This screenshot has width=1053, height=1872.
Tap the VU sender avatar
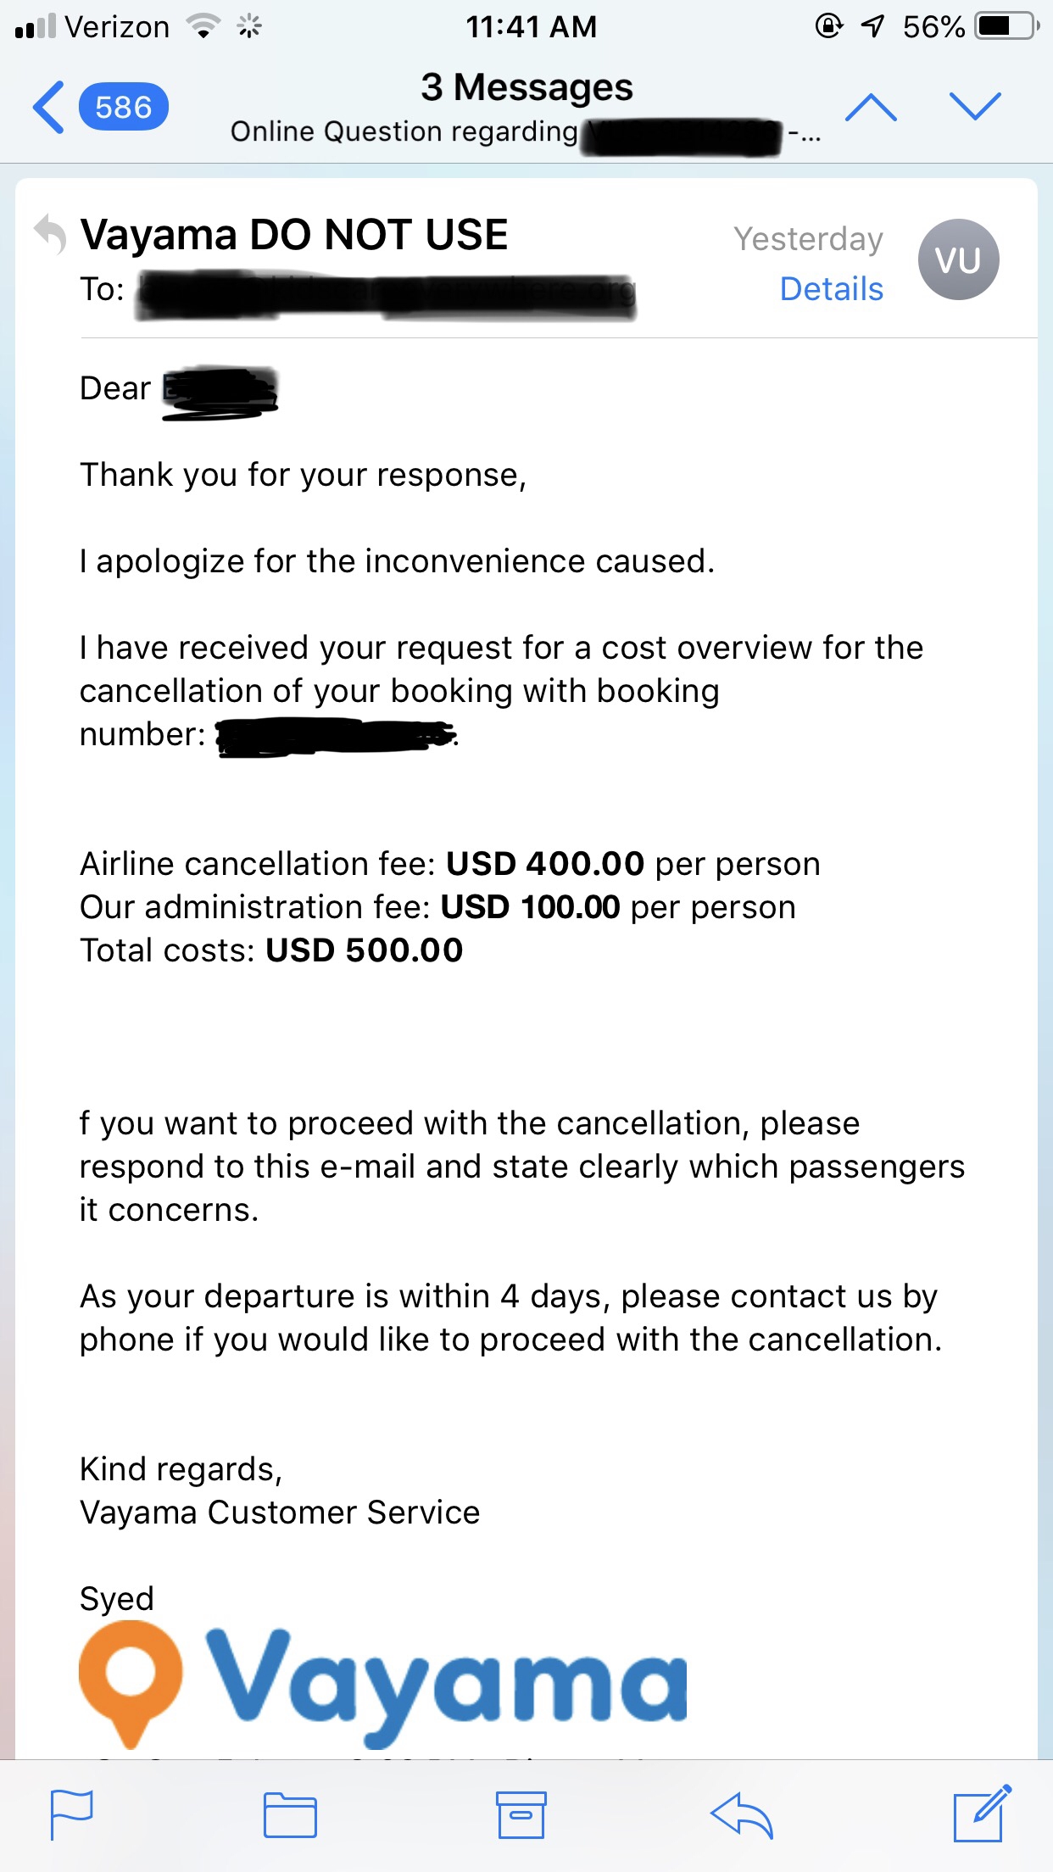coord(958,259)
